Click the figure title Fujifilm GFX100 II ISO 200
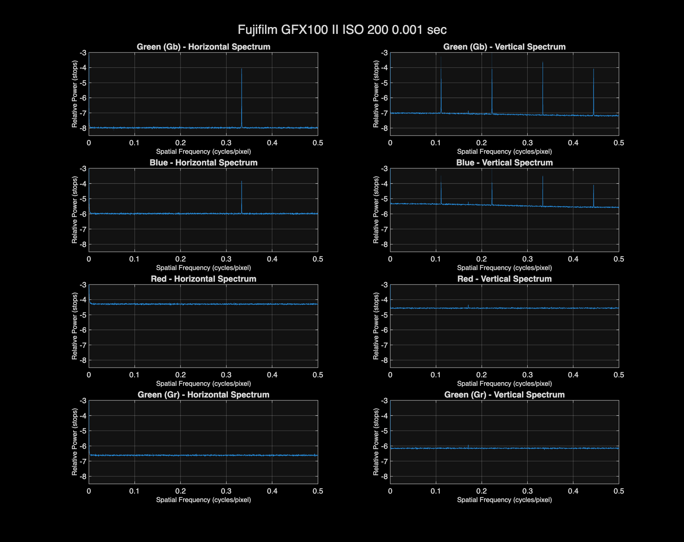The height and width of the screenshot is (542, 684). click(x=342, y=29)
